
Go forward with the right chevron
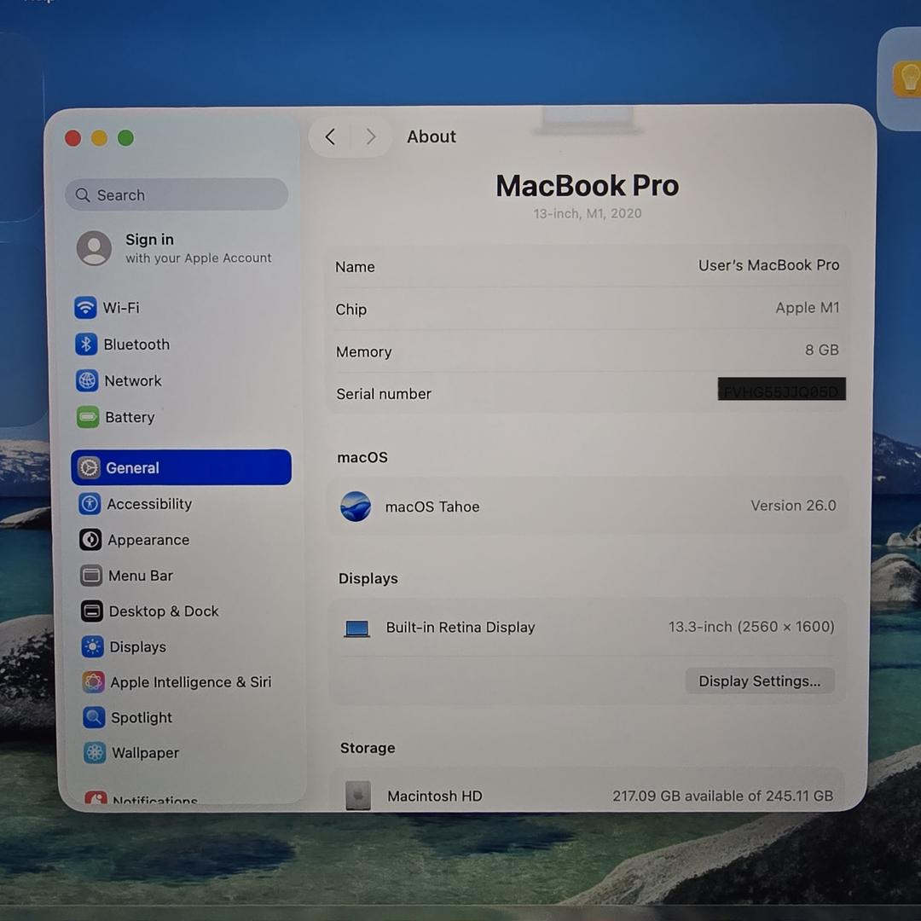pyautogui.click(x=371, y=136)
